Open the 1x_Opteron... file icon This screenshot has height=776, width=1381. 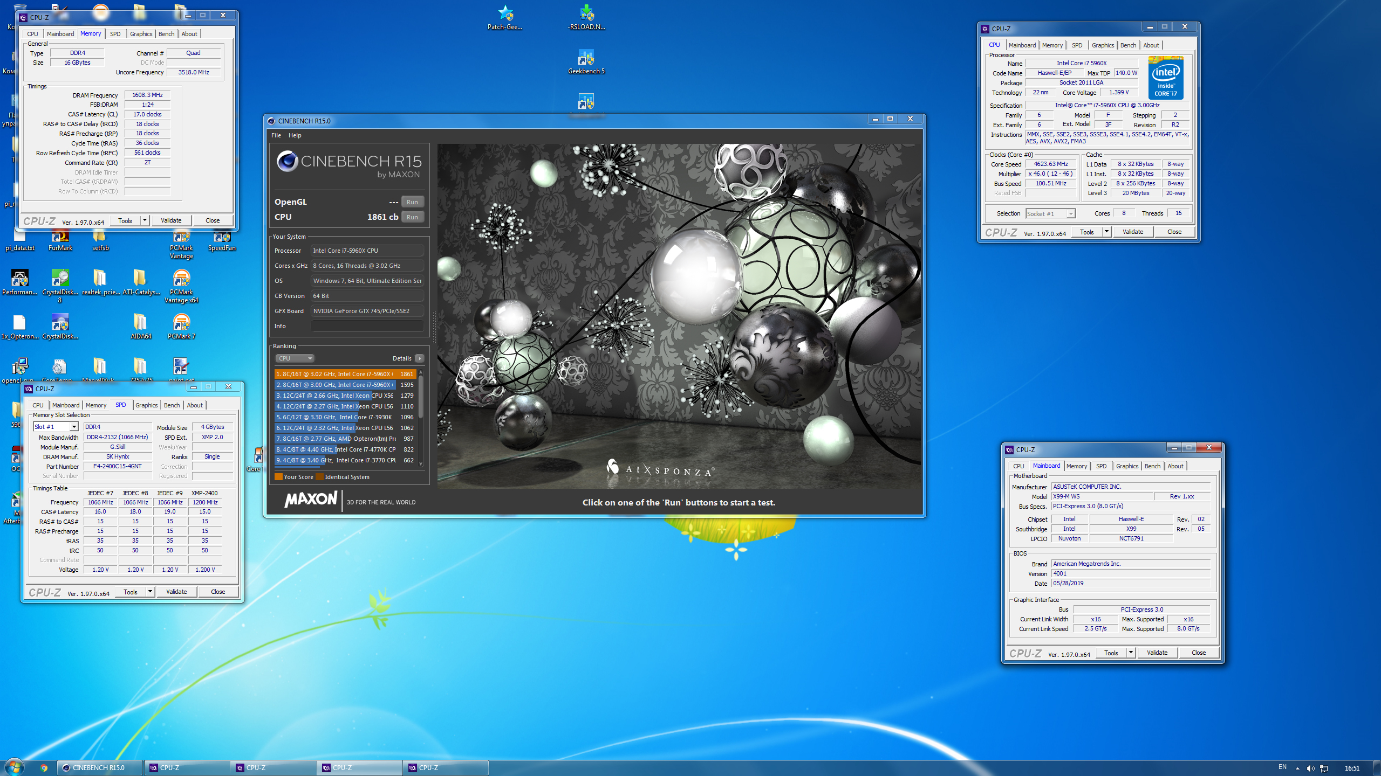19,327
